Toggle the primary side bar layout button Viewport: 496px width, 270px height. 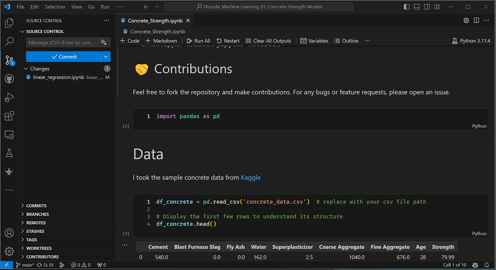coord(406,7)
